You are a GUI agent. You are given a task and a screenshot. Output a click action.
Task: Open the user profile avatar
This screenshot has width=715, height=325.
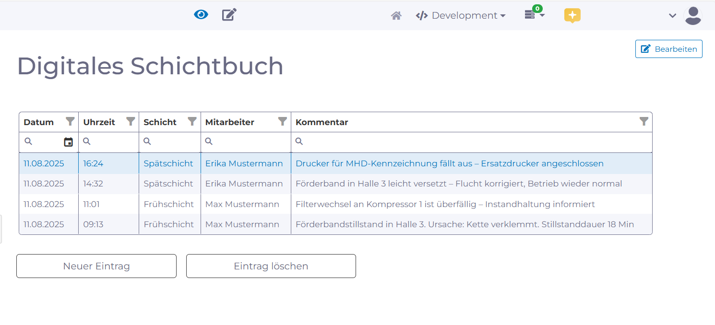pos(693,16)
